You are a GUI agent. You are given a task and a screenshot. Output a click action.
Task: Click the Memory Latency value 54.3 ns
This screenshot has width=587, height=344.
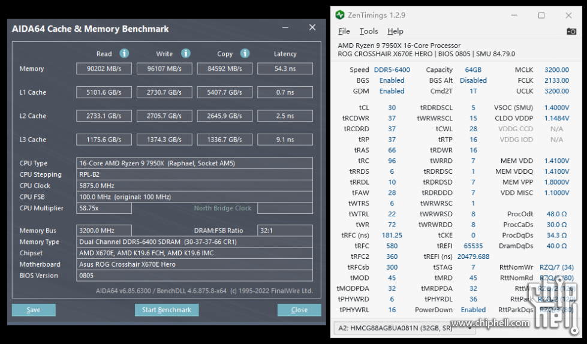click(285, 68)
